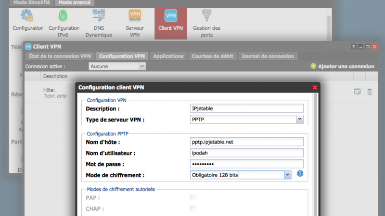385x216 pixels.
Task: Open the Serveur VPN icon
Action: click(135, 16)
